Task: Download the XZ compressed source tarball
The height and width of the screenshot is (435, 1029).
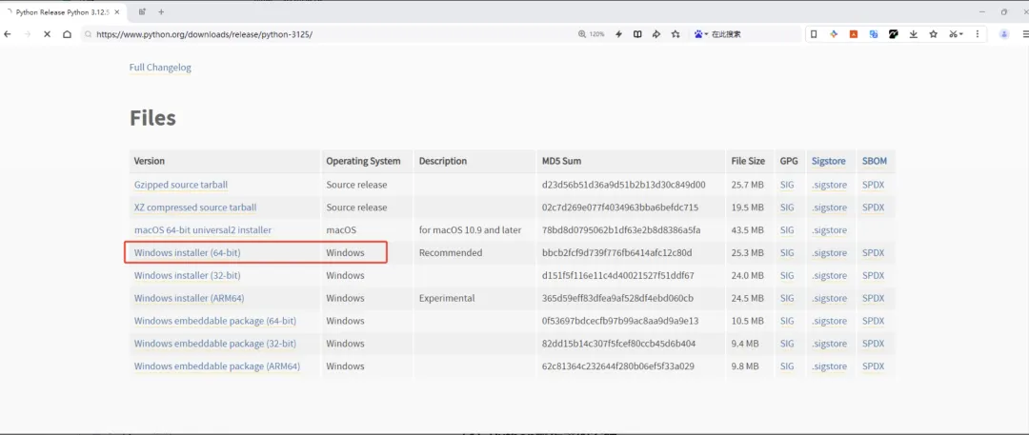Action: coord(195,208)
